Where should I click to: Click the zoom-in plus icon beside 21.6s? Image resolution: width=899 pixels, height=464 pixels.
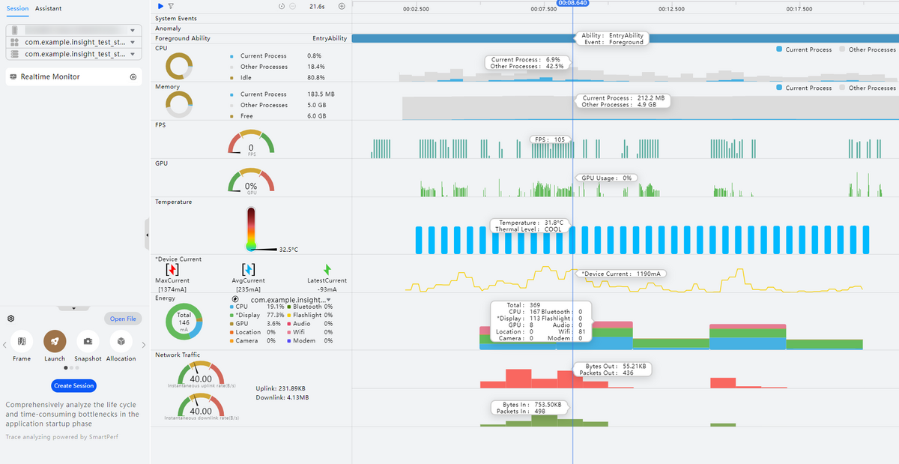(x=342, y=6)
